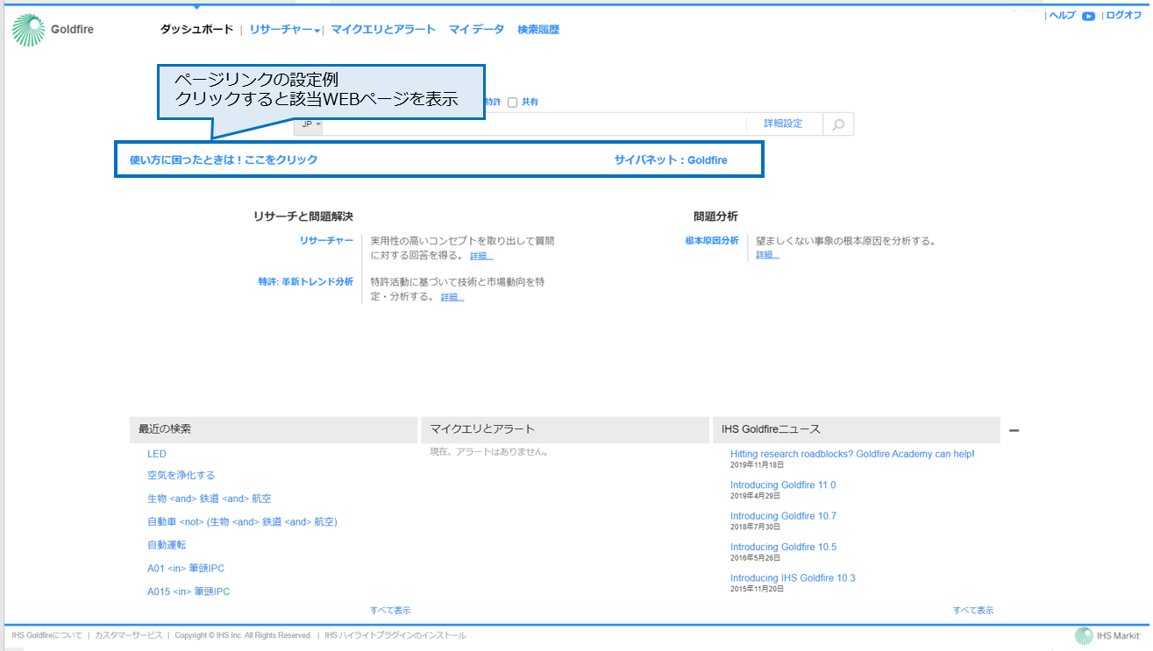Open news "Introducing Goldfire 10.5"
The height and width of the screenshot is (651, 1153).
(x=783, y=547)
